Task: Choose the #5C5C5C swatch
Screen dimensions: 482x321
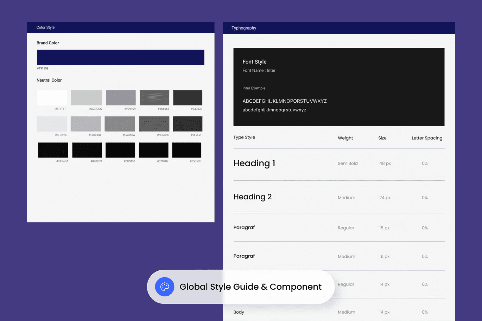Action: pyautogui.click(x=154, y=124)
